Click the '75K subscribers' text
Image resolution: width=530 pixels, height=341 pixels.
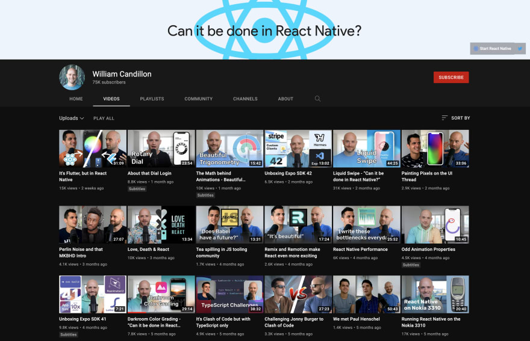pyautogui.click(x=109, y=82)
